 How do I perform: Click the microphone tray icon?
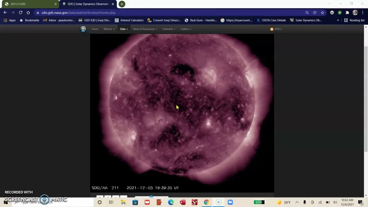304,202
